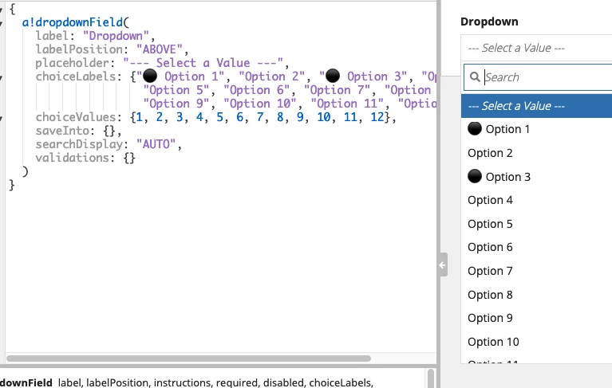
Task: Click the Dropdown field label in preview
Action: (x=489, y=22)
